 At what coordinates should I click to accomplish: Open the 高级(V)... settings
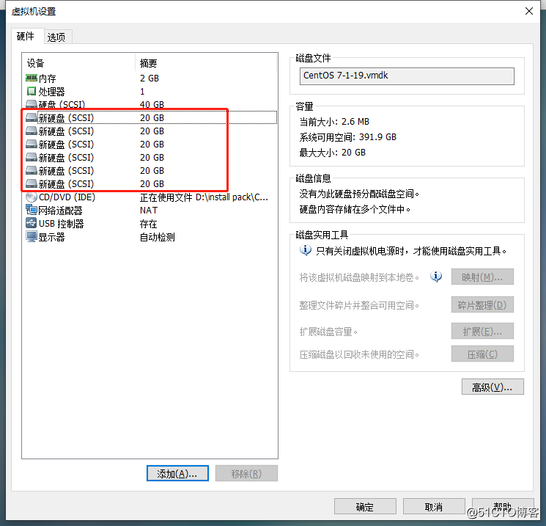pos(492,387)
